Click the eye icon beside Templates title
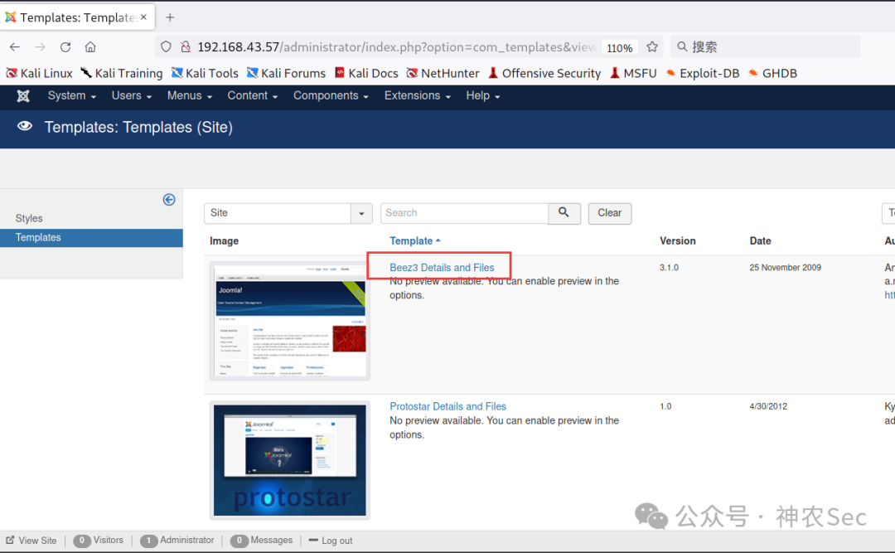This screenshot has width=895, height=553. coord(25,126)
